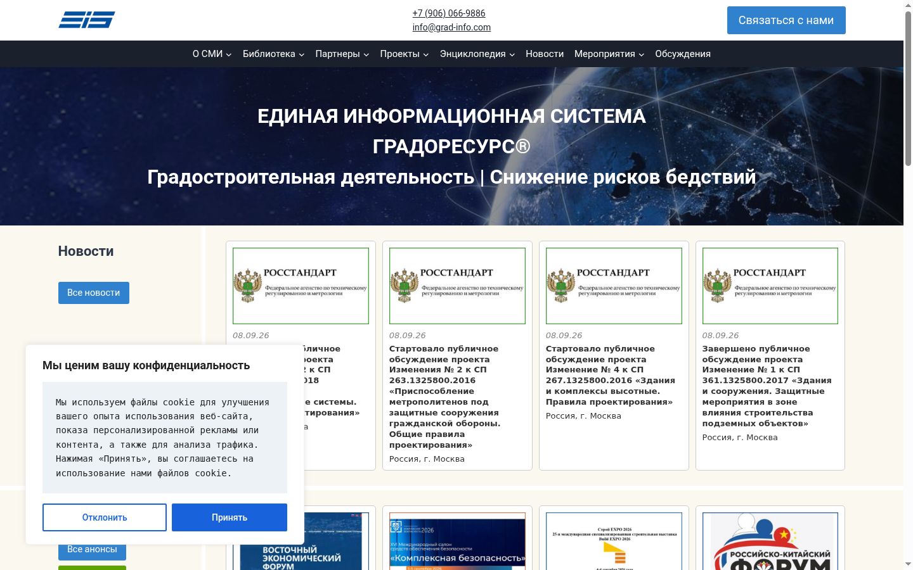
Task: Open the Обсуждения menu item
Action: coord(683,54)
